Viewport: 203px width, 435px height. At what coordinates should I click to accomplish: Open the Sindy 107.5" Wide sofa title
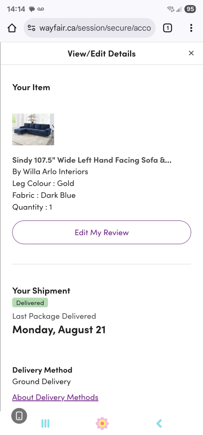(x=92, y=160)
